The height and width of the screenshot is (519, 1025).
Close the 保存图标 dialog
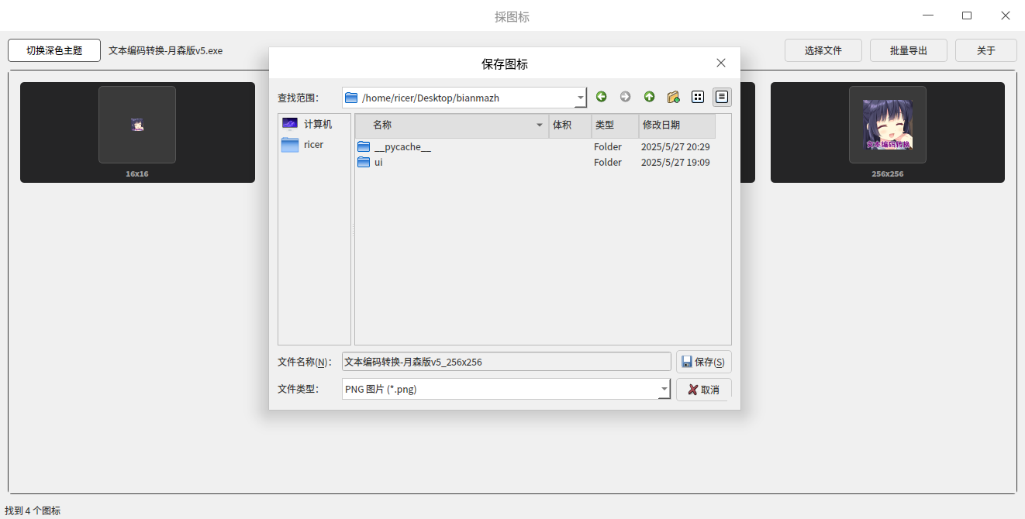(x=721, y=64)
